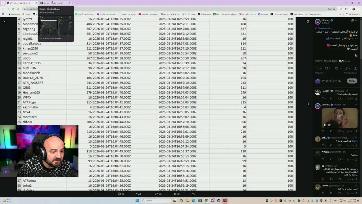
Task: Open View quotes link
Action: pyautogui.click(x=350, y=73)
